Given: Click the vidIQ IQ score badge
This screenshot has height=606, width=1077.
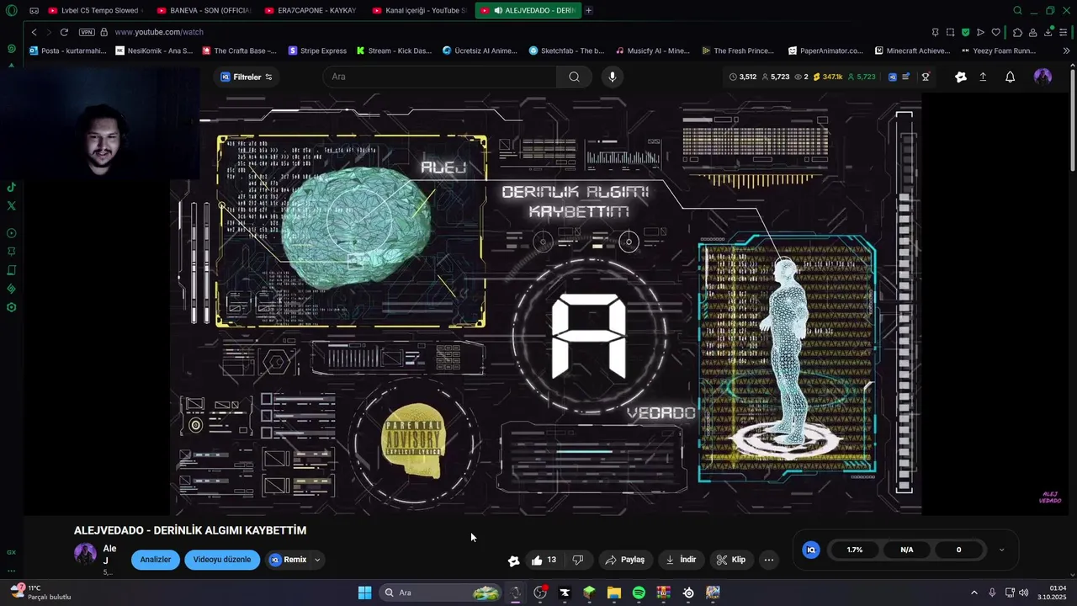Looking at the screenshot, I should click(x=811, y=550).
